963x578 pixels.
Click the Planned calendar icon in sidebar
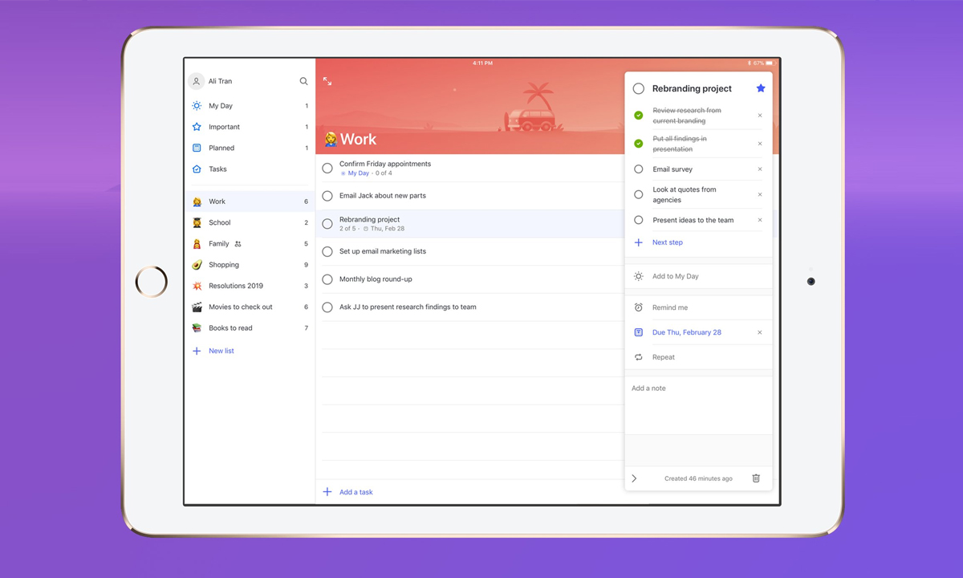pyautogui.click(x=197, y=148)
